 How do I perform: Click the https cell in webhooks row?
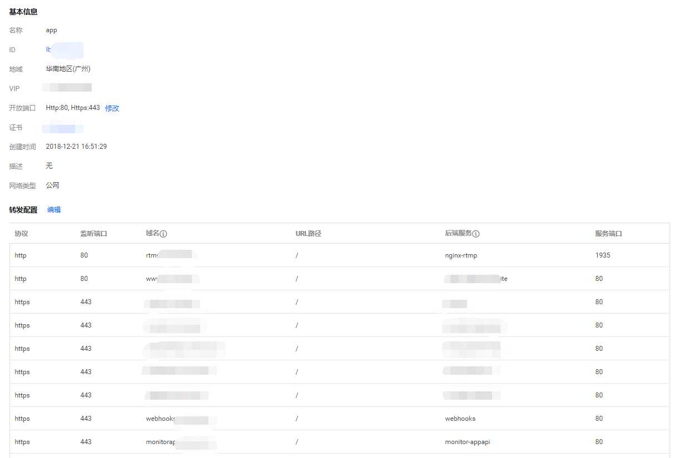[x=22, y=419]
